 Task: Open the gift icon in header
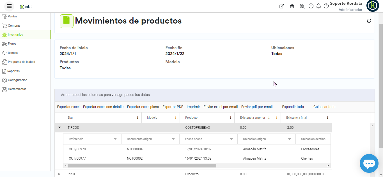(x=292, y=6)
